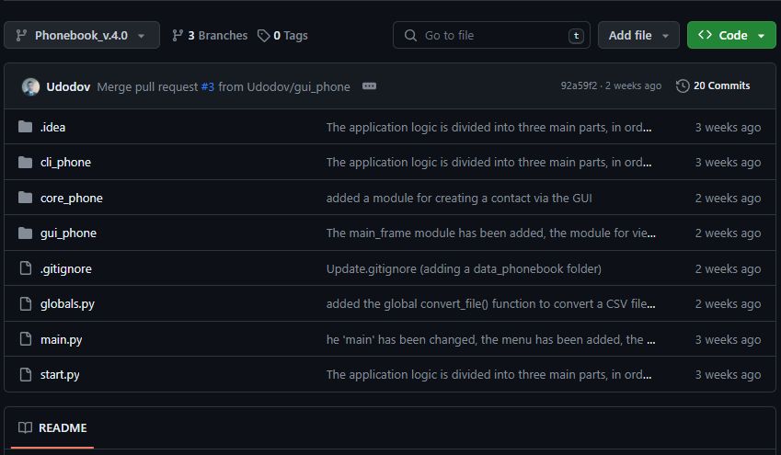Click the globals.py file icon
Image resolution: width=781 pixels, height=455 pixels.
tap(26, 303)
